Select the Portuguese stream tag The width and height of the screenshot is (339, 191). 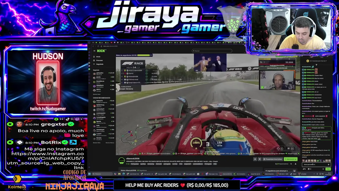pos(135,164)
